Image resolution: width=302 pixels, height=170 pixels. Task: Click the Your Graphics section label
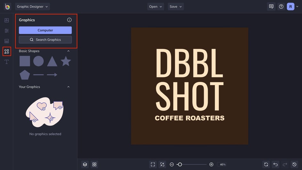(x=29, y=87)
